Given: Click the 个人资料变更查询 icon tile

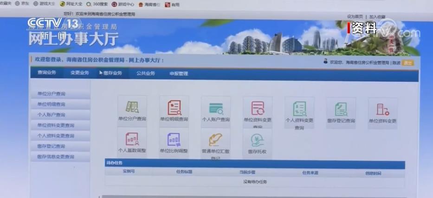Looking at the screenshot, I should tap(299, 109).
